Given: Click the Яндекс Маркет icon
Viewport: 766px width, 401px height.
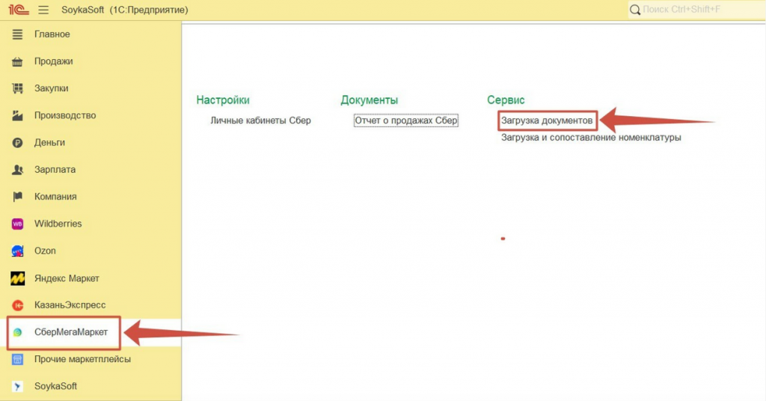Looking at the screenshot, I should coord(18,278).
